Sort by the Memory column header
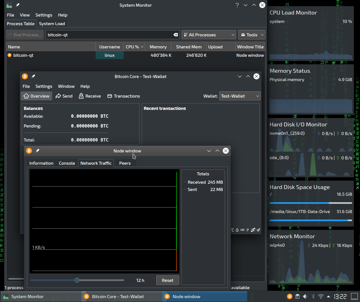This screenshot has width=360, height=302. tap(158, 47)
